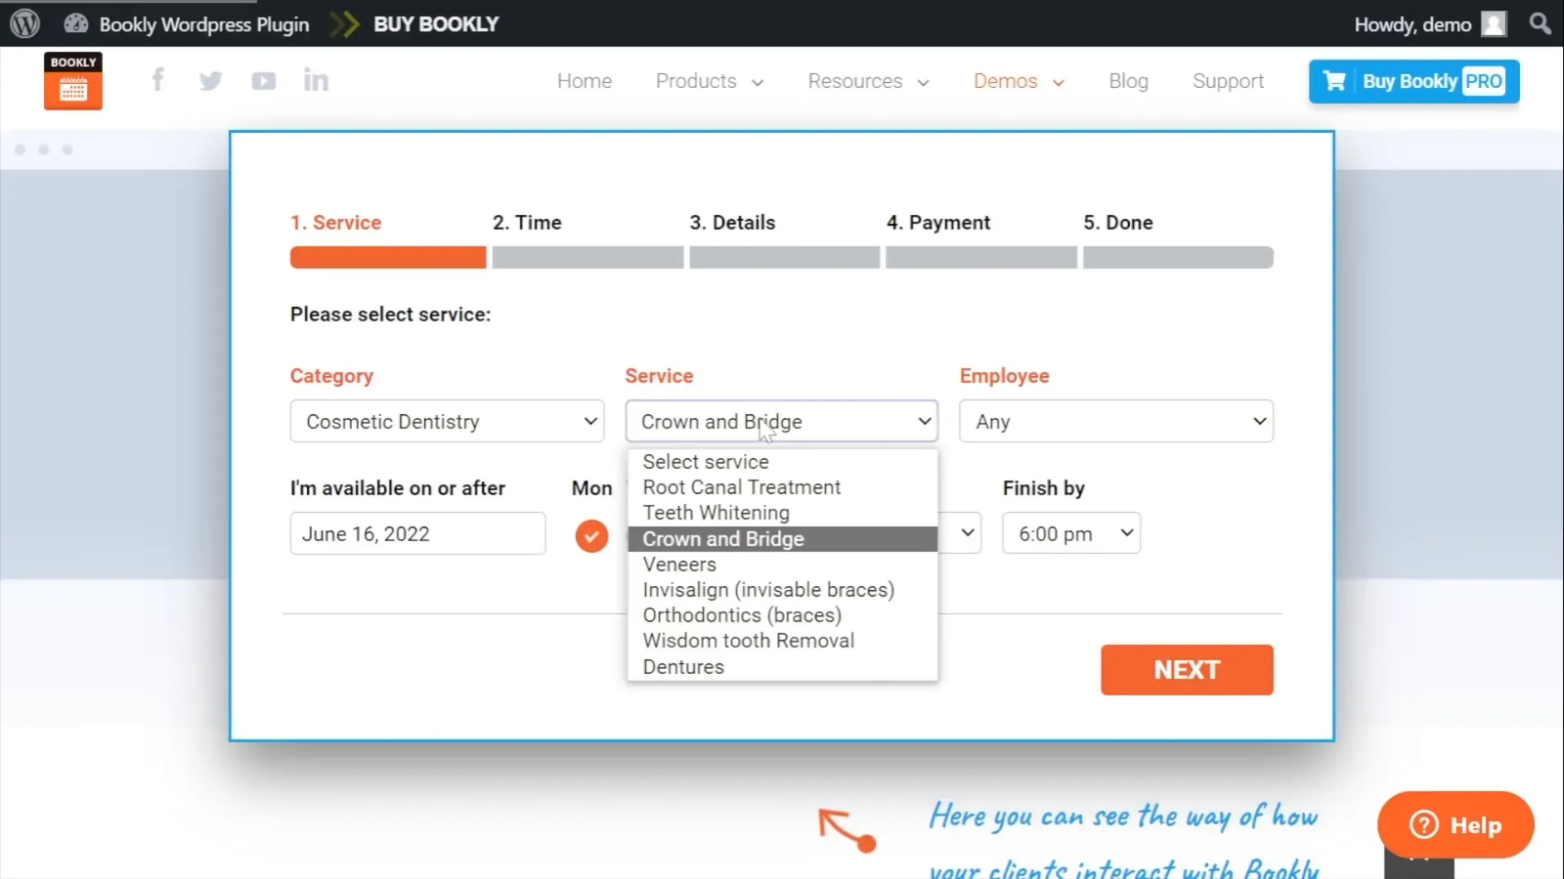Open the Bookly Wordpress Plugin dashboard link
Image resolution: width=1564 pixels, height=879 pixels.
point(187,24)
